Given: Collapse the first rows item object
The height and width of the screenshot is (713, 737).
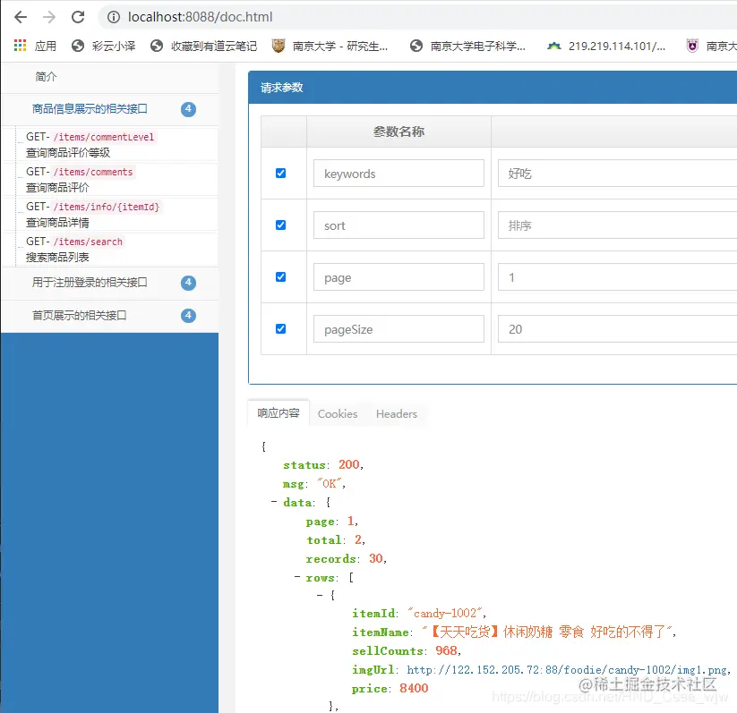Looking at the screenshot, I should [x=320, y=595].
